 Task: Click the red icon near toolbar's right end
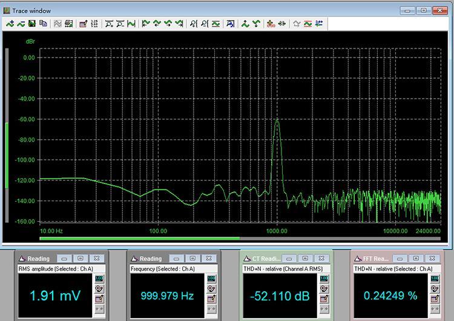click(x=308, y=24)
